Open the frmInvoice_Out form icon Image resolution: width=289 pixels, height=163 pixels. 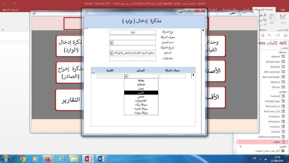click(x=283, y=111)
